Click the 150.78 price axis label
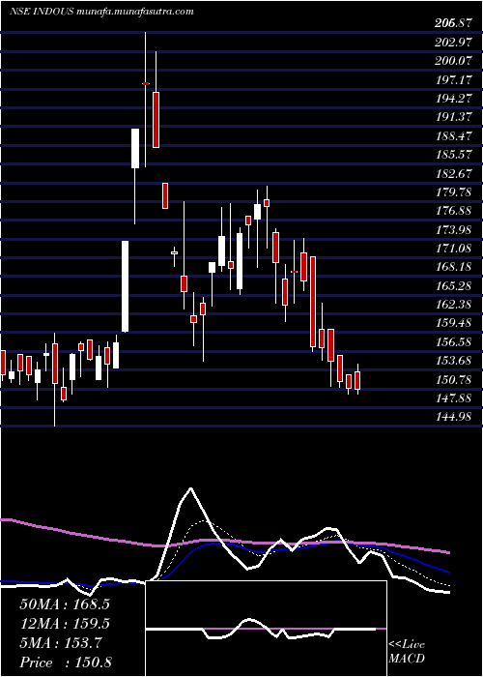The height and width of the screenshot is (677, 483). [x=453, y=380]
